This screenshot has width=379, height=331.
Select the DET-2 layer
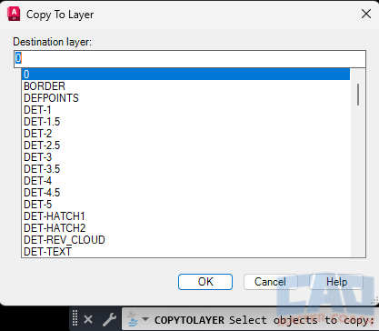pyautogui.click(x=185, y=134)
